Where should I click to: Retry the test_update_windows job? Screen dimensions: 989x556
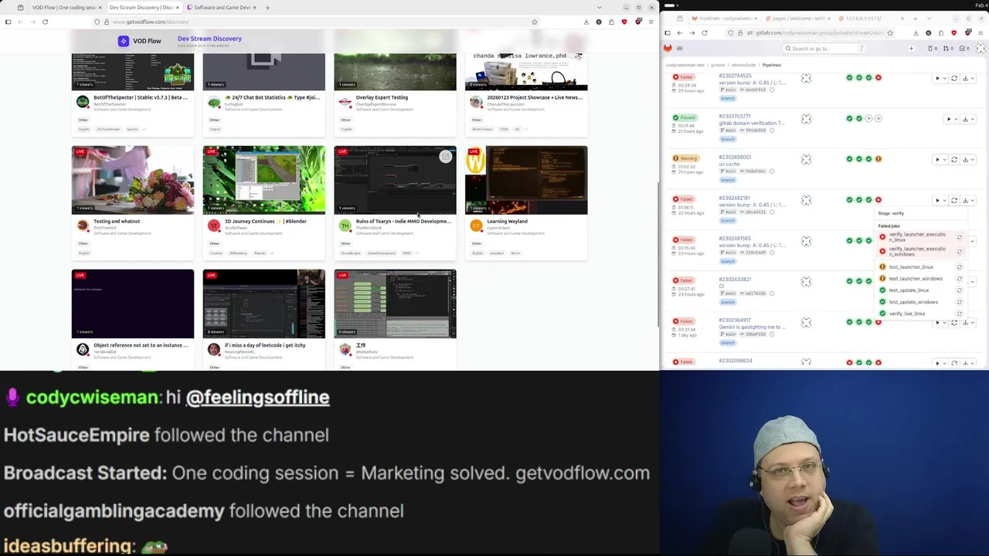(x=959, y=302)
